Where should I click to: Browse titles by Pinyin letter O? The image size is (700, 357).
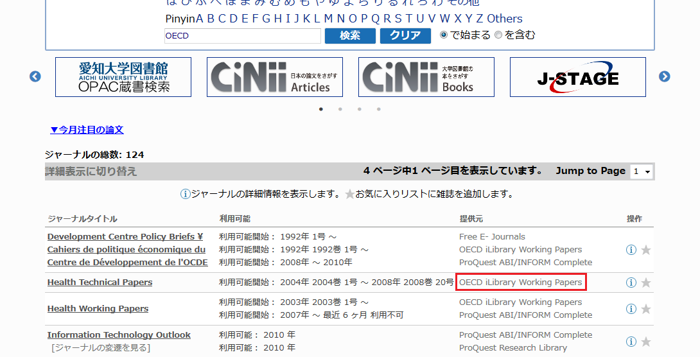point(353,19)
